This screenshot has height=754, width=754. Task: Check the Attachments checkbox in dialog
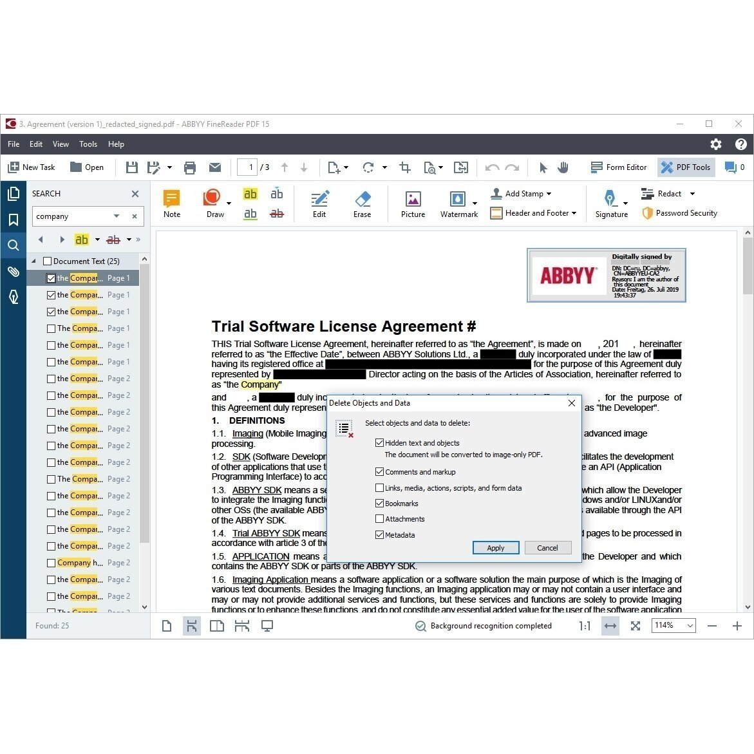pyautogui.click(x=379, y=519)
